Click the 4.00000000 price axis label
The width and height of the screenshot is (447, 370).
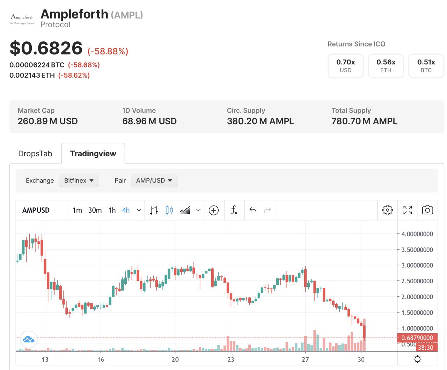click(417, 234)
